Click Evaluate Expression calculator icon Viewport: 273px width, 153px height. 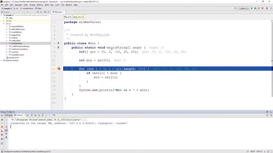[54, 115]
